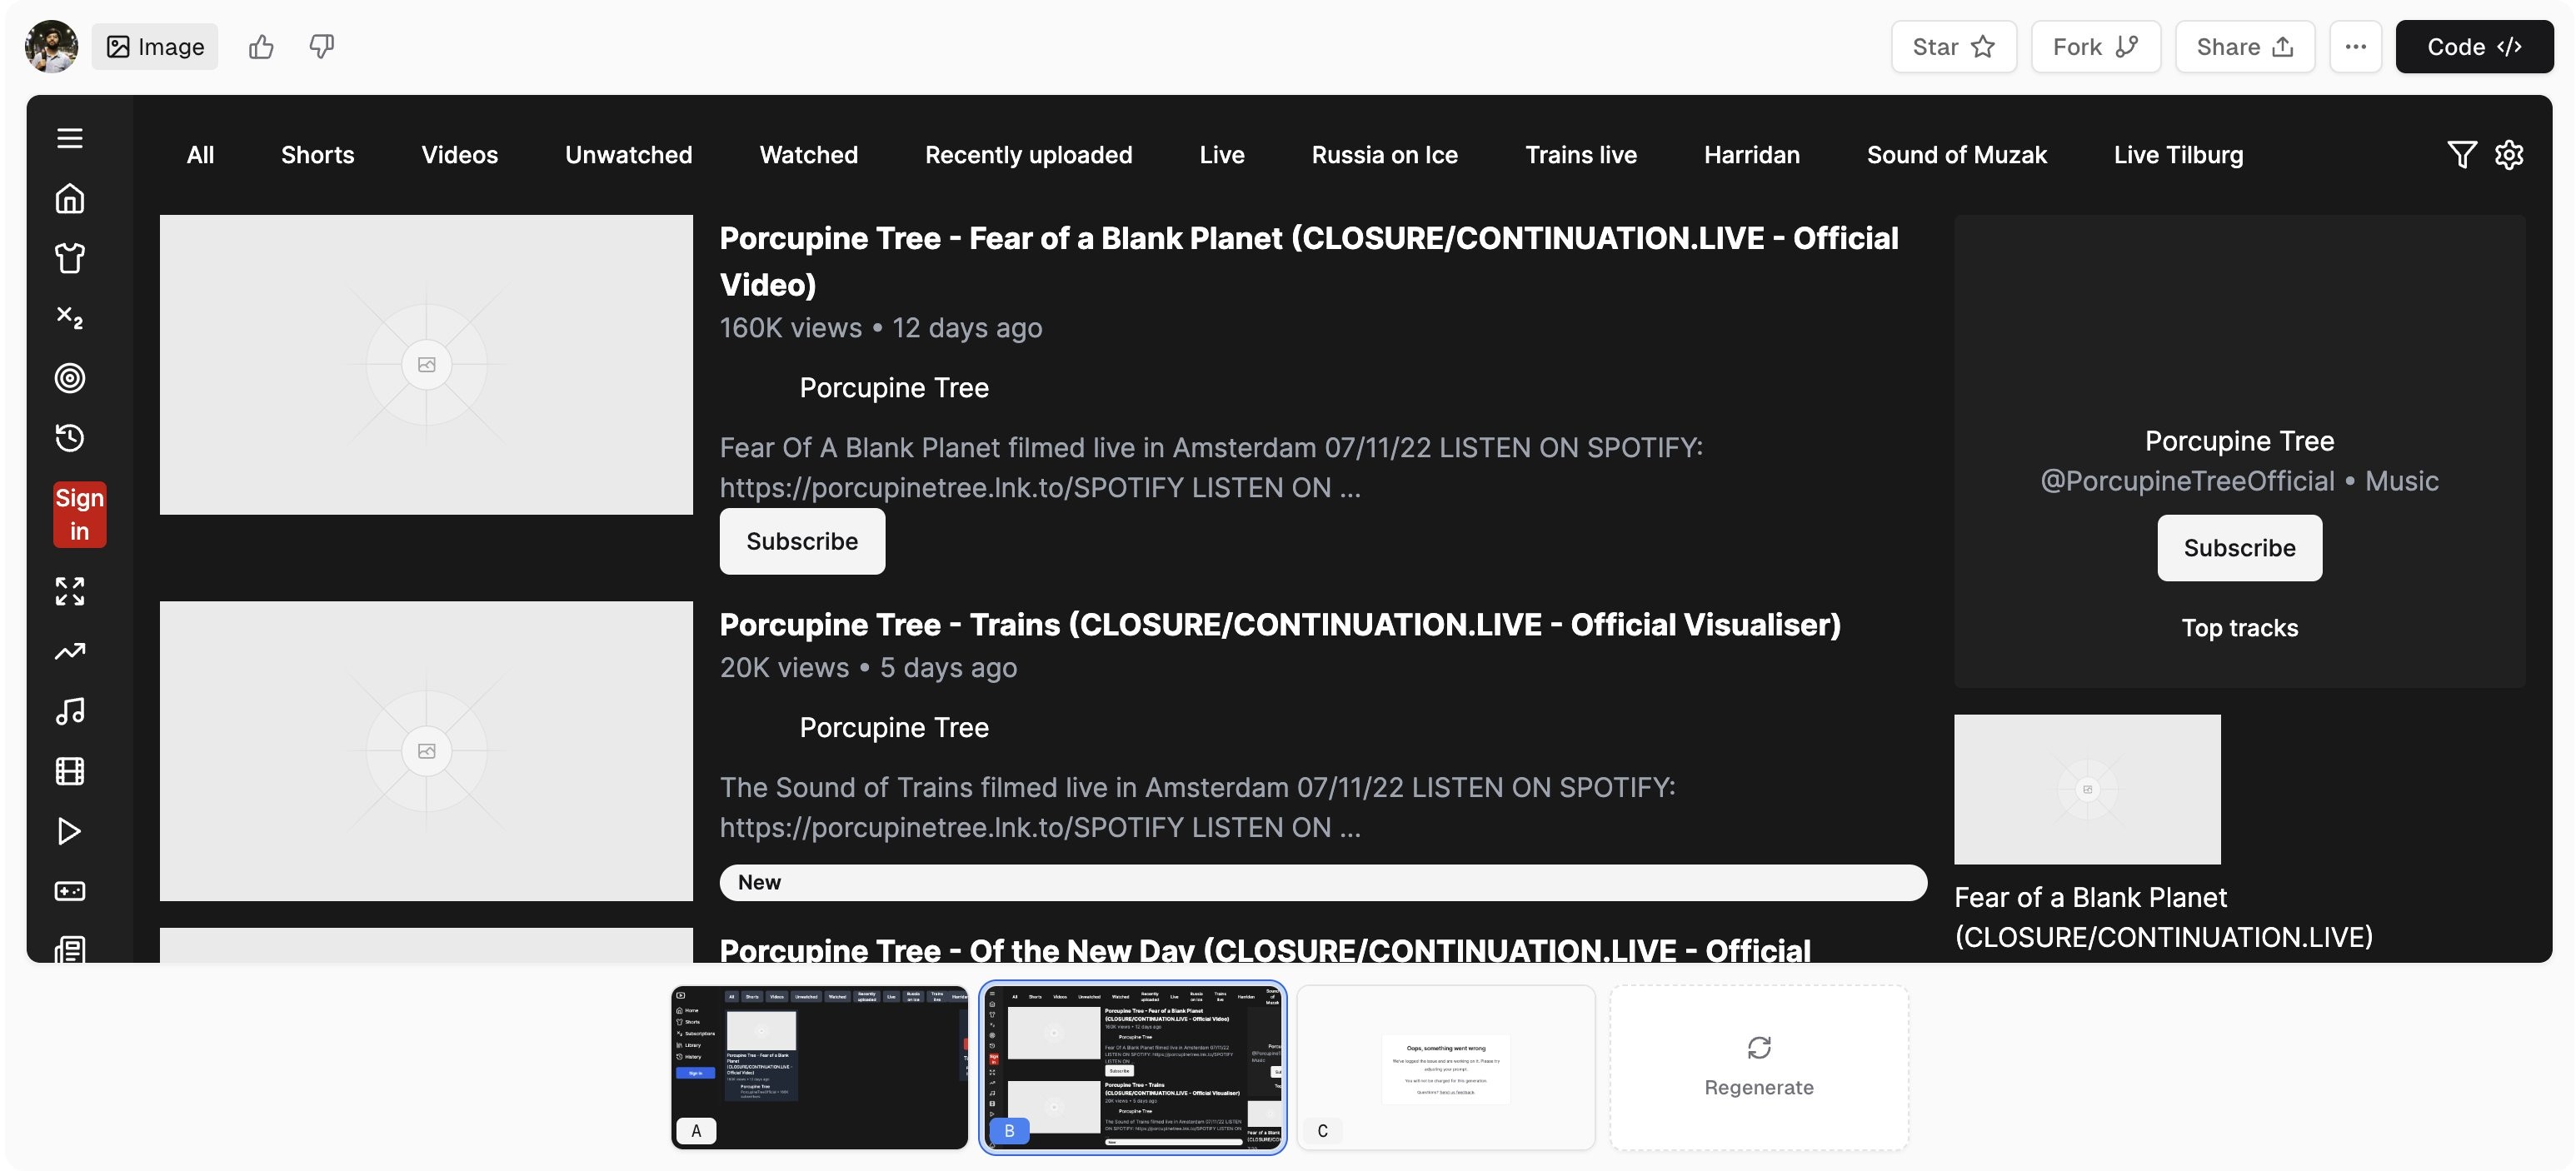Open the three-dots more options button
2576x1171 pixels.
[x=2355, y=46]
